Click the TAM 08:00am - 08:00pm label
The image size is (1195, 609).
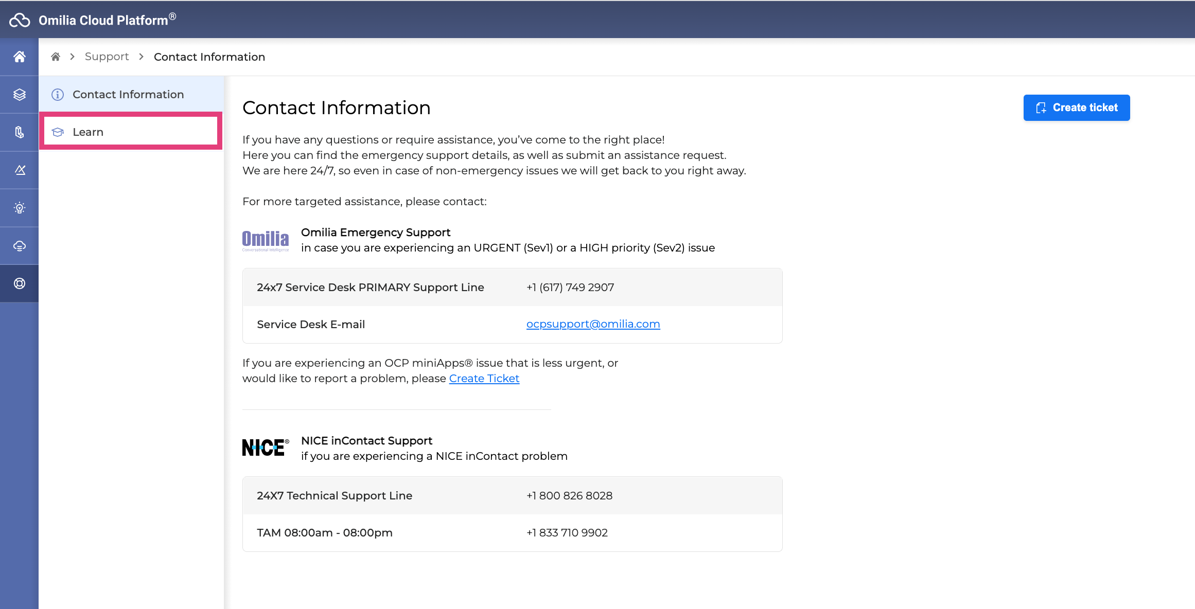tap(325, 533)
